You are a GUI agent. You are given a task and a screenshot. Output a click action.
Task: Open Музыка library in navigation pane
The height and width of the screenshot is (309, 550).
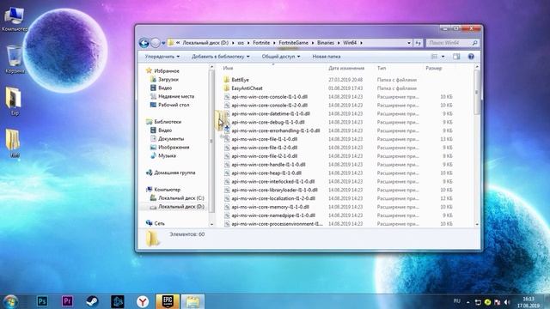pos(167,155)
